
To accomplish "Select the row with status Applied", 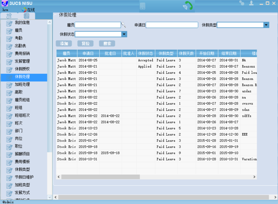I will click(x=157, y=66).
